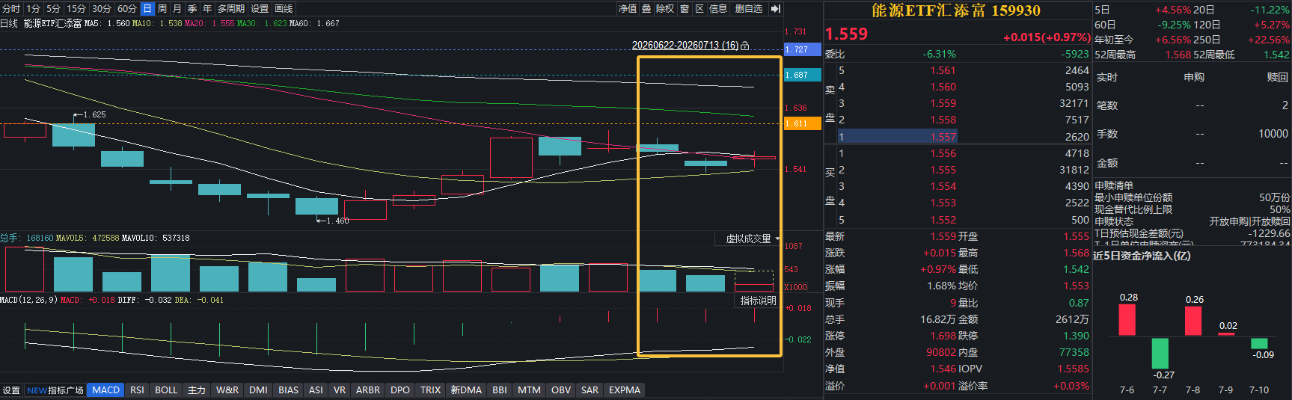Switch the chart to 周 weekly period

coord(162,9)
